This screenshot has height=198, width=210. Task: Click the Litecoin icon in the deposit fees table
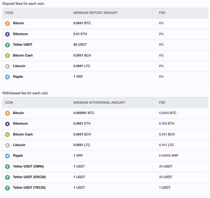pyautogui.click(x=8, y=66)
